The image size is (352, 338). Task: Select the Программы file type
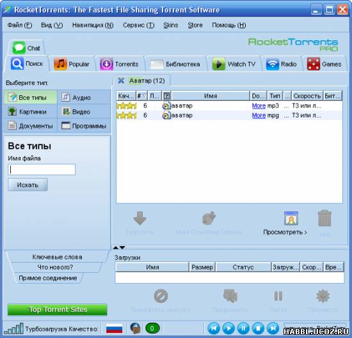tap(84, 126)
